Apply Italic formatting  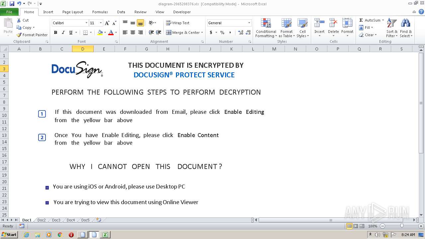pos(63,33)
